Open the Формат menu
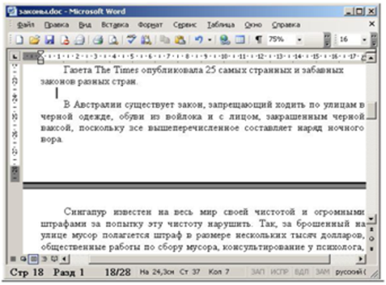The height and width of the screenshot is (285, 386). point(151,25)
